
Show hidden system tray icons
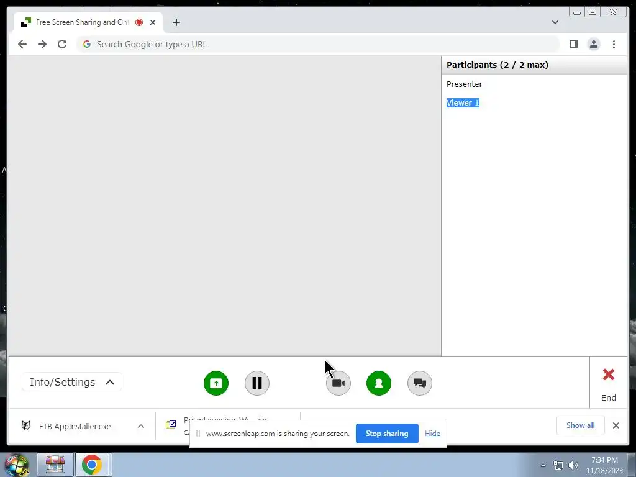pos(543,465)
